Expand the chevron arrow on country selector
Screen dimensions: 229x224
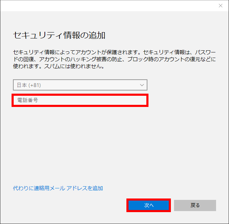click(142, 85)
